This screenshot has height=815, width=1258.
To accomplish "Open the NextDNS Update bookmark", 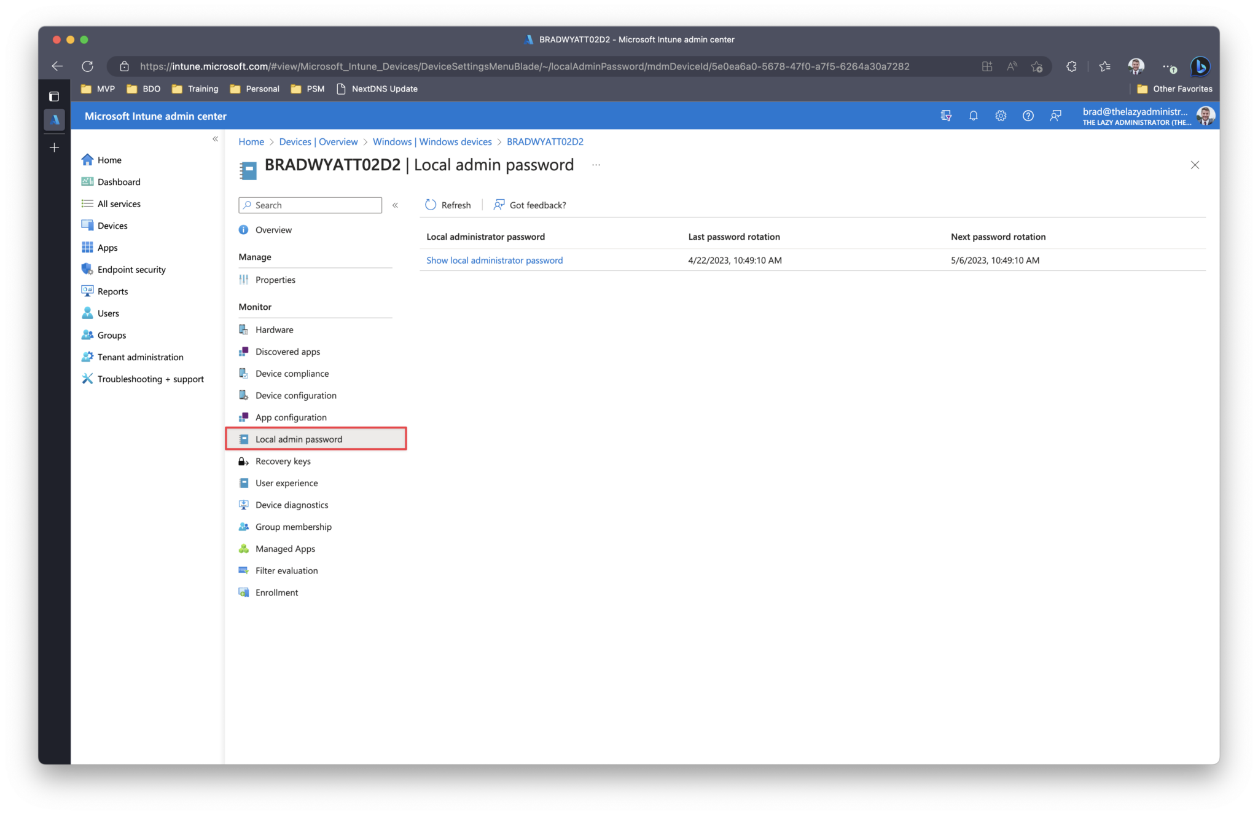I will (x=377, y=89).
